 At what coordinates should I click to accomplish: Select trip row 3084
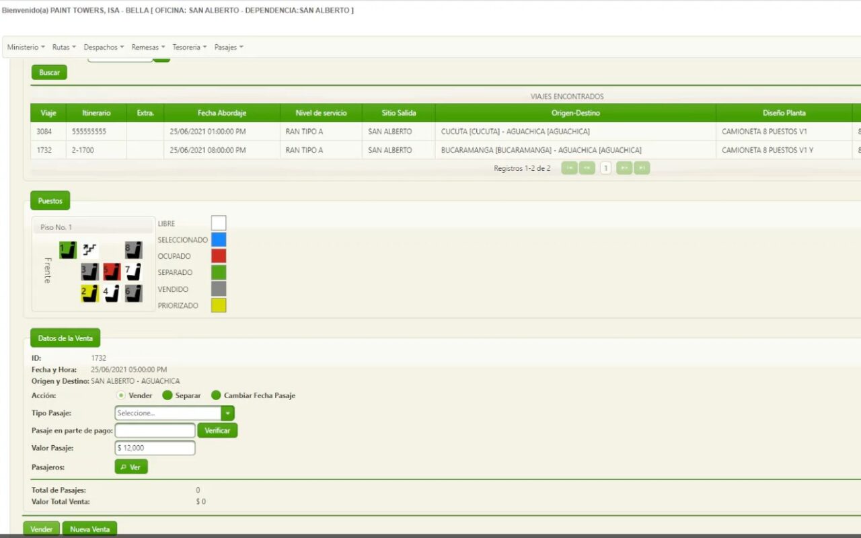[444, 131]
